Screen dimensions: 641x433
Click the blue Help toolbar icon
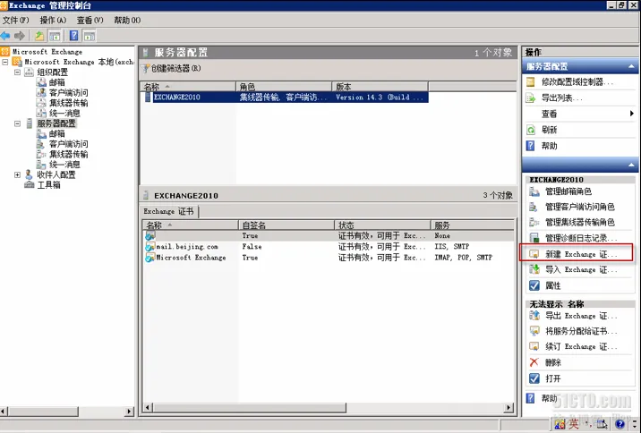click(74, 36)
